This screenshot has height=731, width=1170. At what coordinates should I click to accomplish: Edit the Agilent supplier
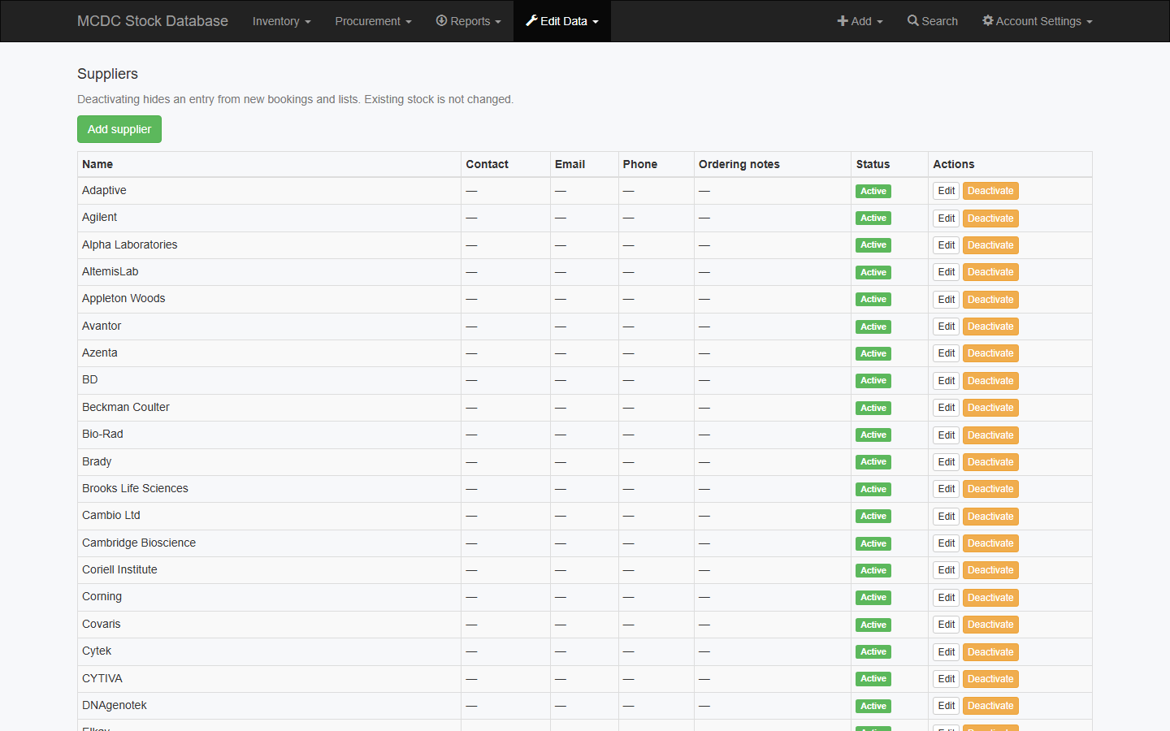(x=946, y=218)
